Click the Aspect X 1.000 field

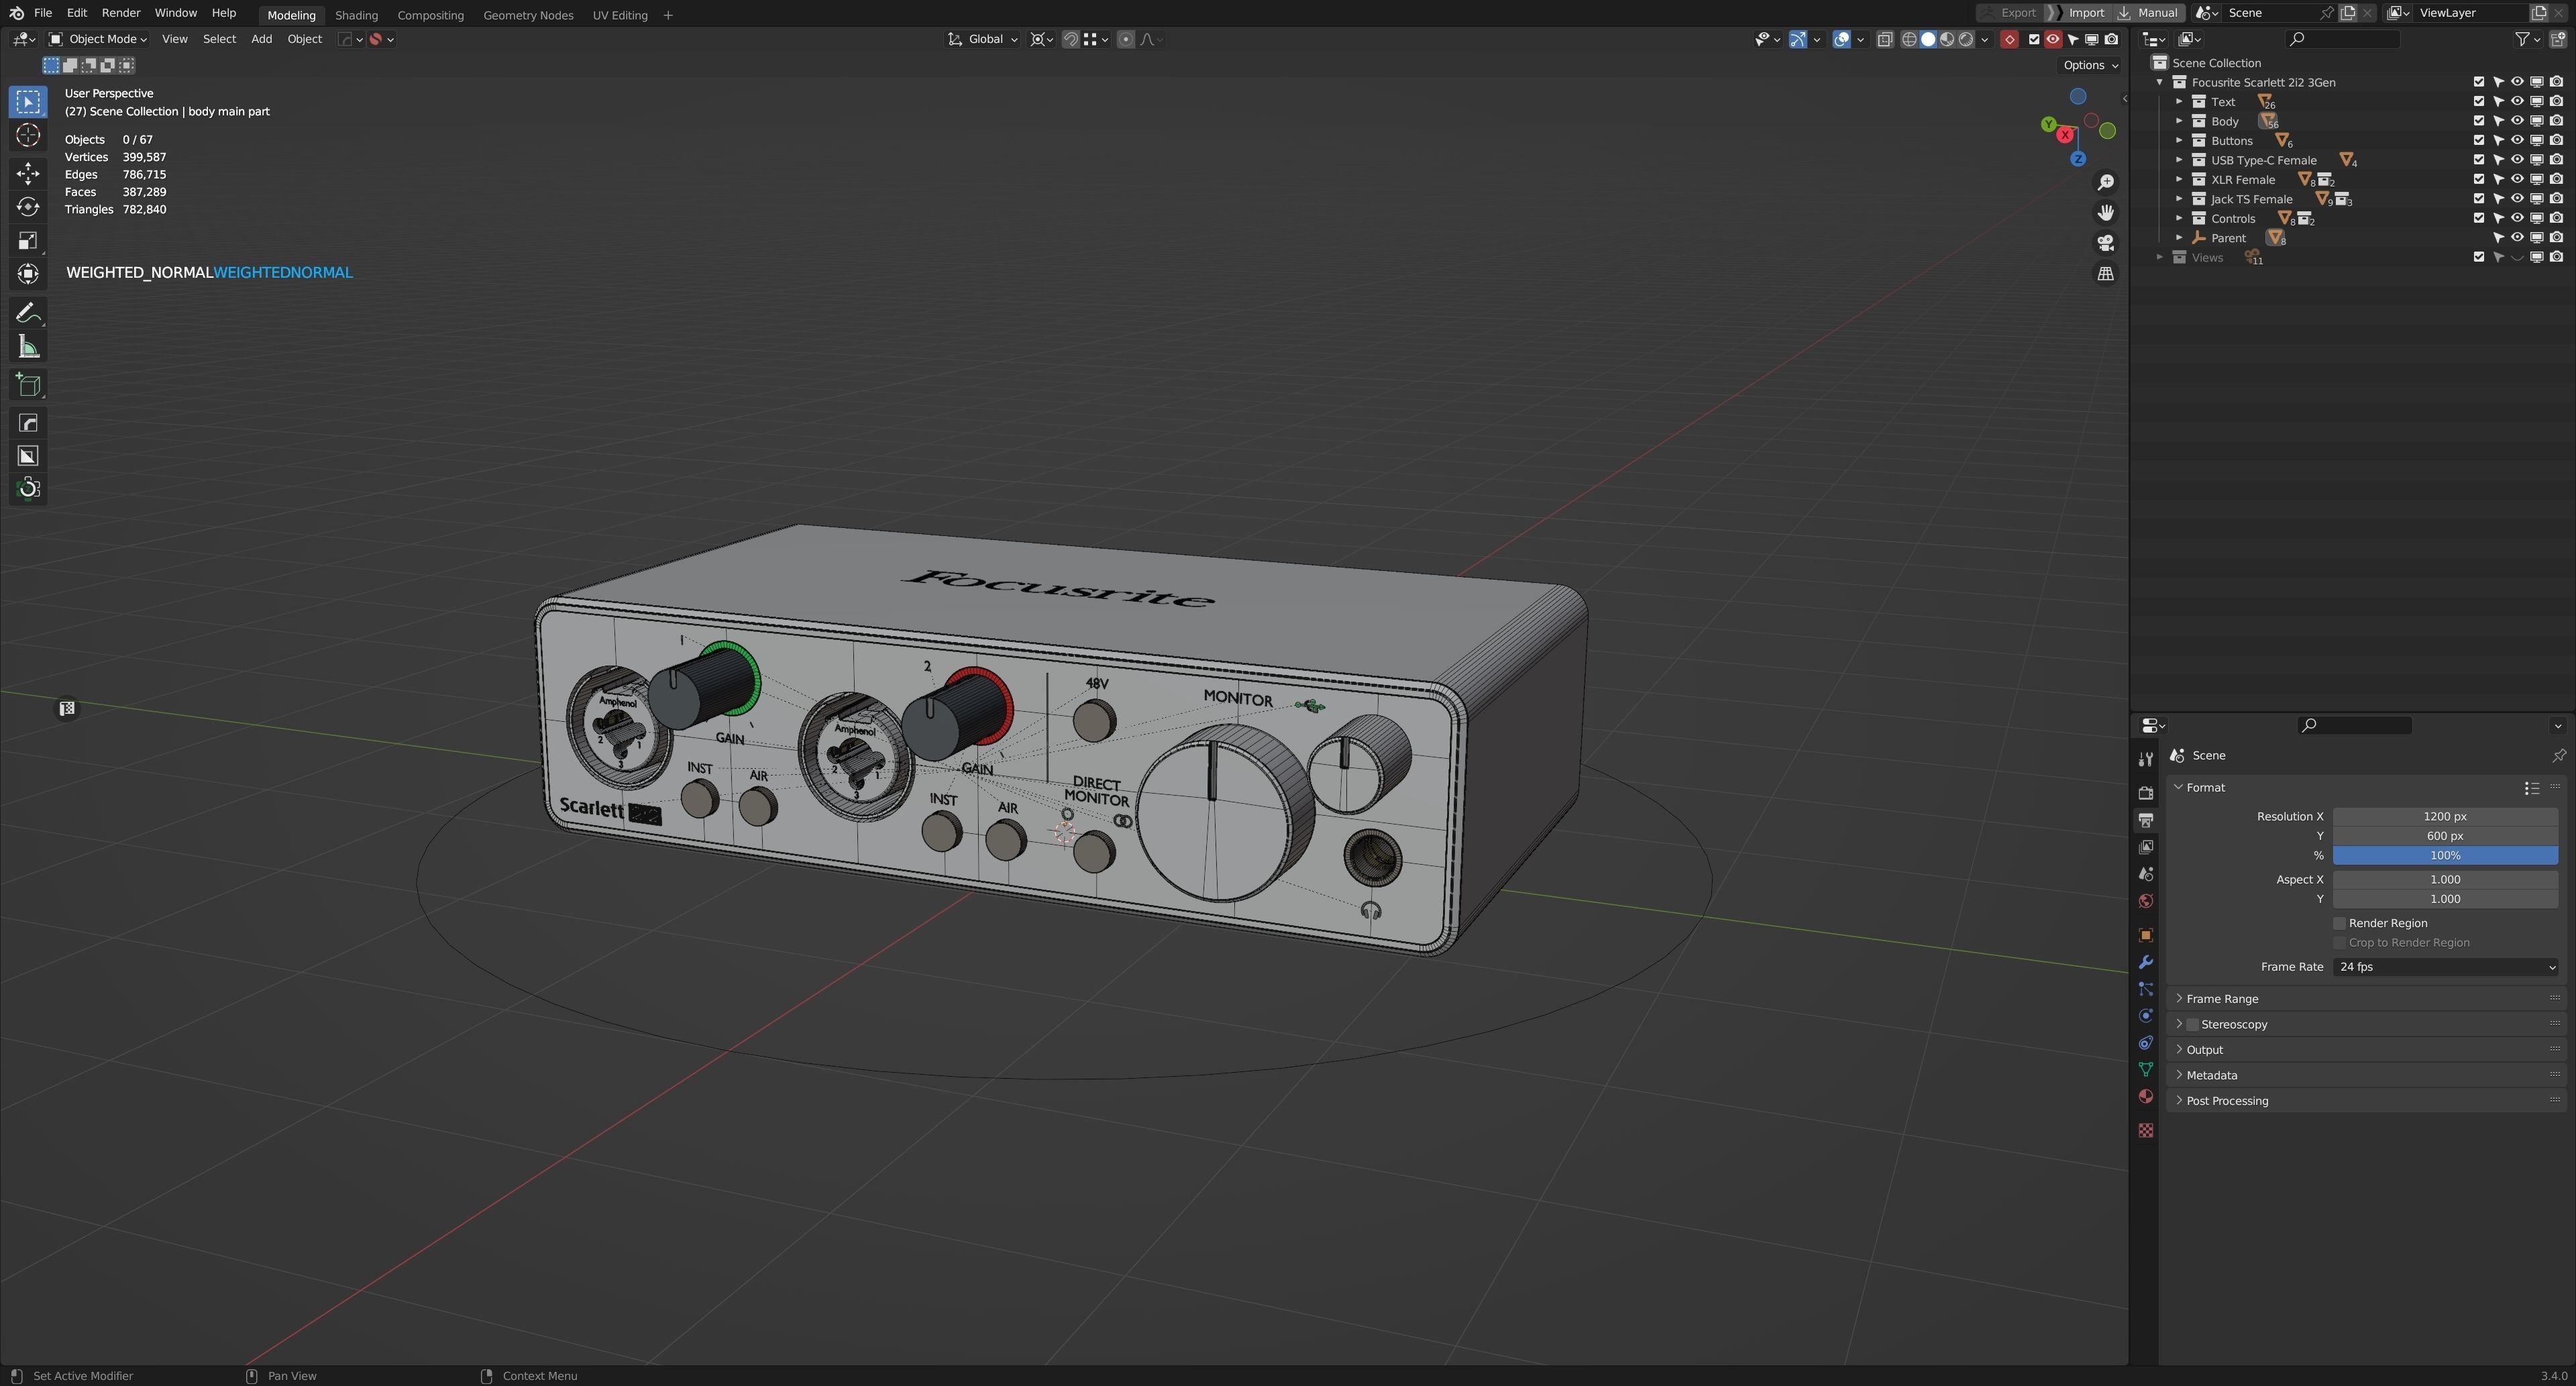[2445, 879]
